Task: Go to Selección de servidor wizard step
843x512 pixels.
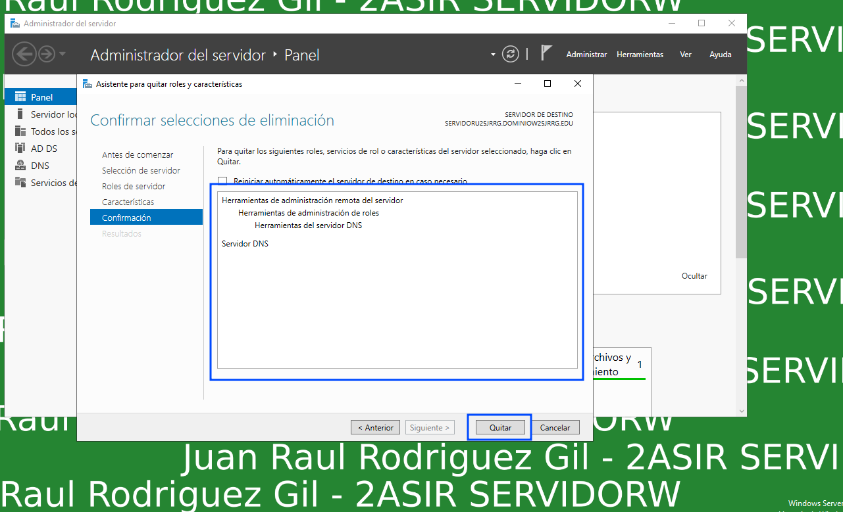Action: coord(141,170)
